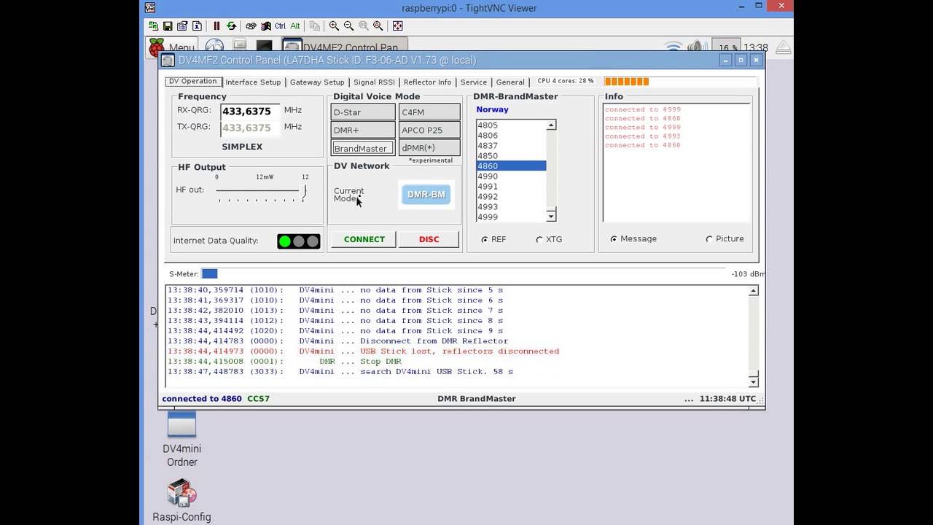Switch to full screen with the toolbar icon
The height and width of the screenshot is (525, 933).
click(397, 26)
